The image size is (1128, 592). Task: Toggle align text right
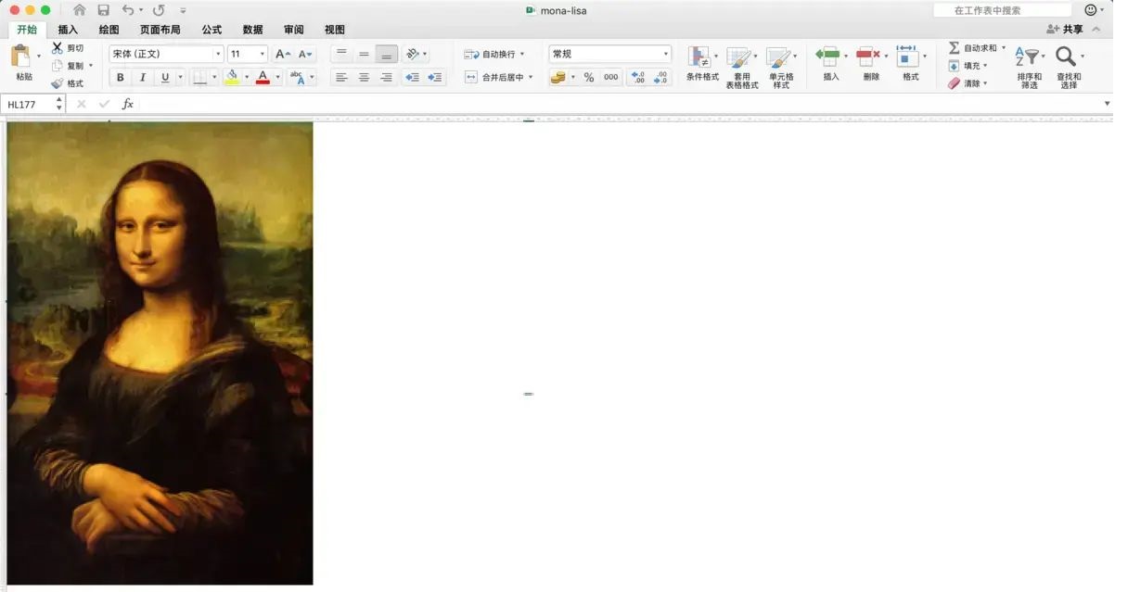click(x=387, y=78)
